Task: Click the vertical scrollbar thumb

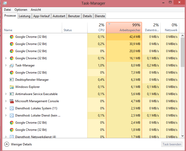Action: click(182, 52)
